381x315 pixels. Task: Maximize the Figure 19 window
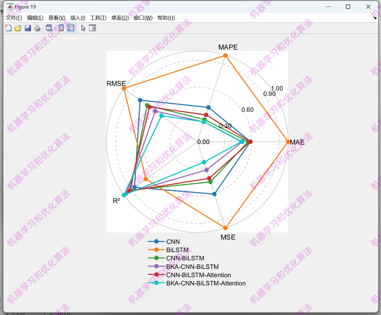pos(348,7)
